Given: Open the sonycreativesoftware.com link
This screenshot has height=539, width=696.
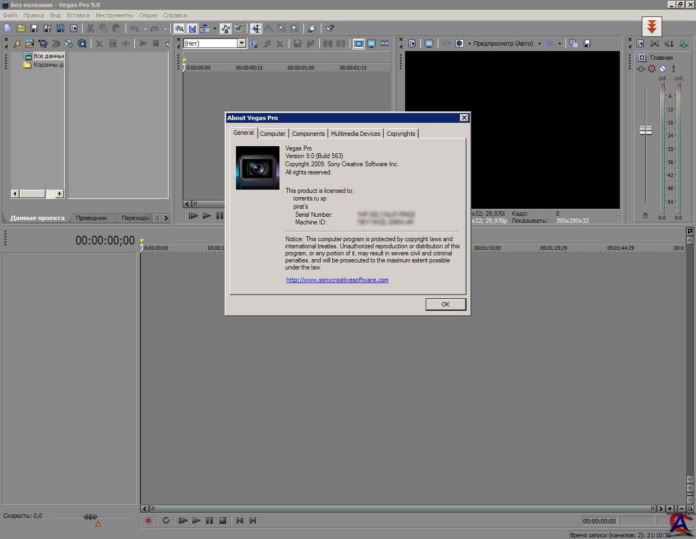Looking at the screenshot, I should pos(337,280).
